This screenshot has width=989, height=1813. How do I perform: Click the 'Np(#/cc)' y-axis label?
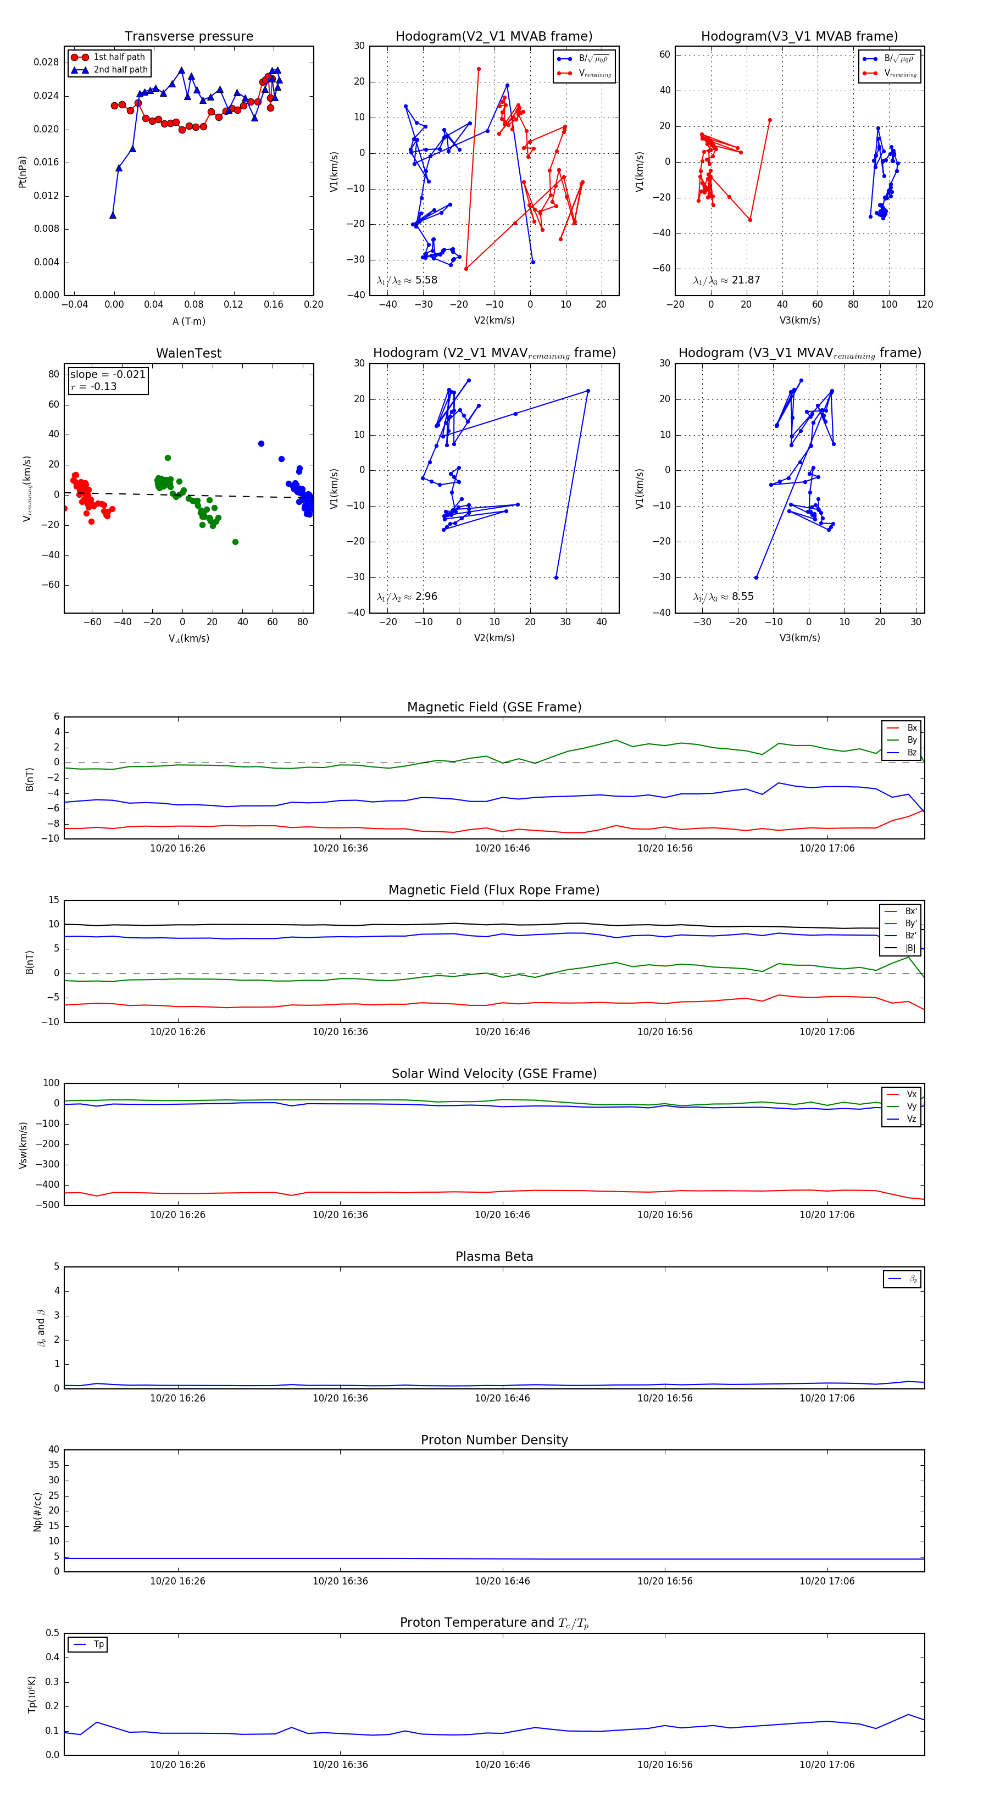click(x=37, y=1512)
